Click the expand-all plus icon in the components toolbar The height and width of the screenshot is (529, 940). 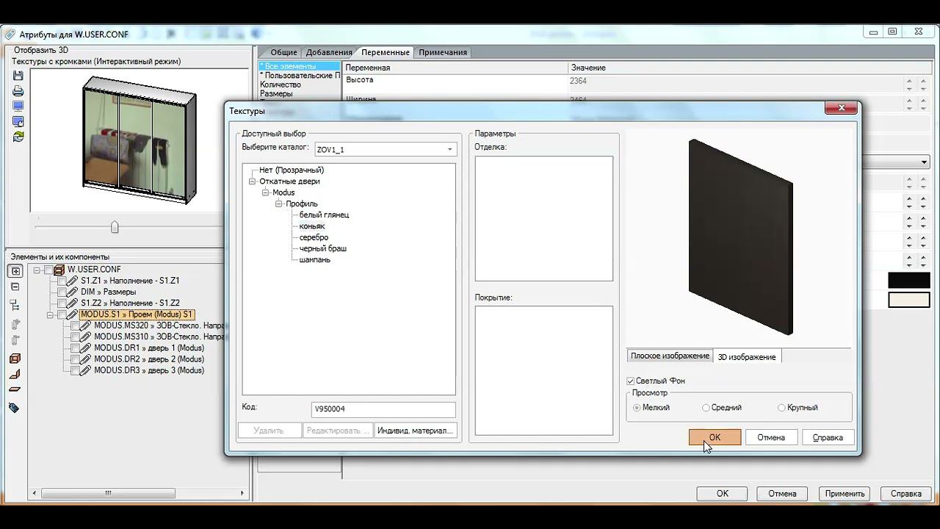click(x=15, y=271)
